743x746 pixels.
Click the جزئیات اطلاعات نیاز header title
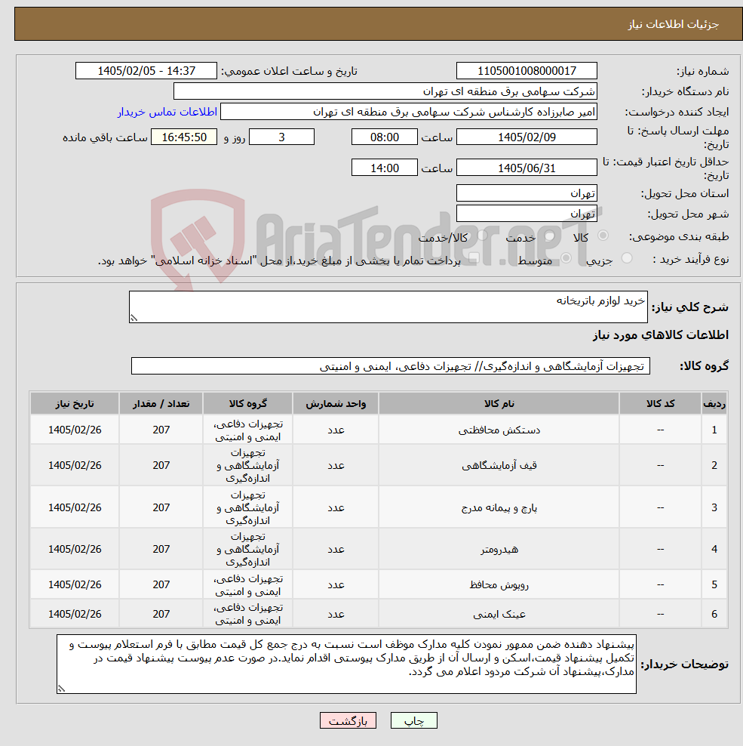673,24
